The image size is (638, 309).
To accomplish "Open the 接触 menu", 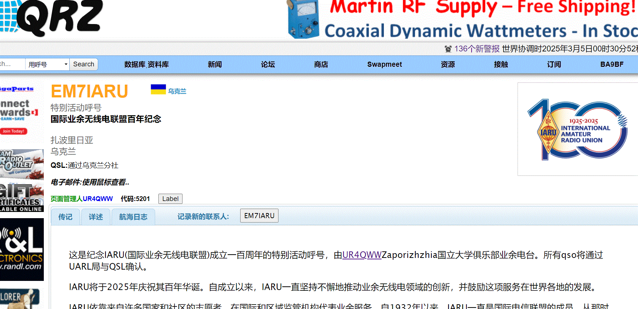I will pos(501,65).
